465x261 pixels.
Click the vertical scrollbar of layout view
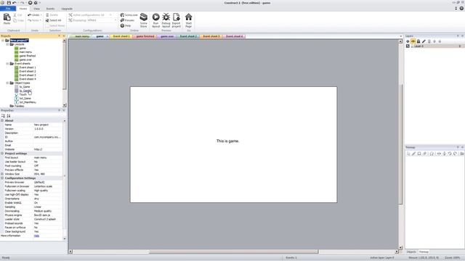tap(400, 144)
